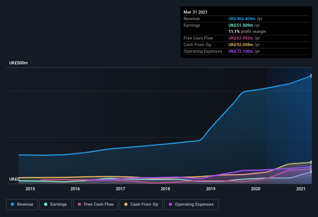Click the Earnings label in tooltip
Viewport: 318px width, 217px height.
(x=192, y=25)
